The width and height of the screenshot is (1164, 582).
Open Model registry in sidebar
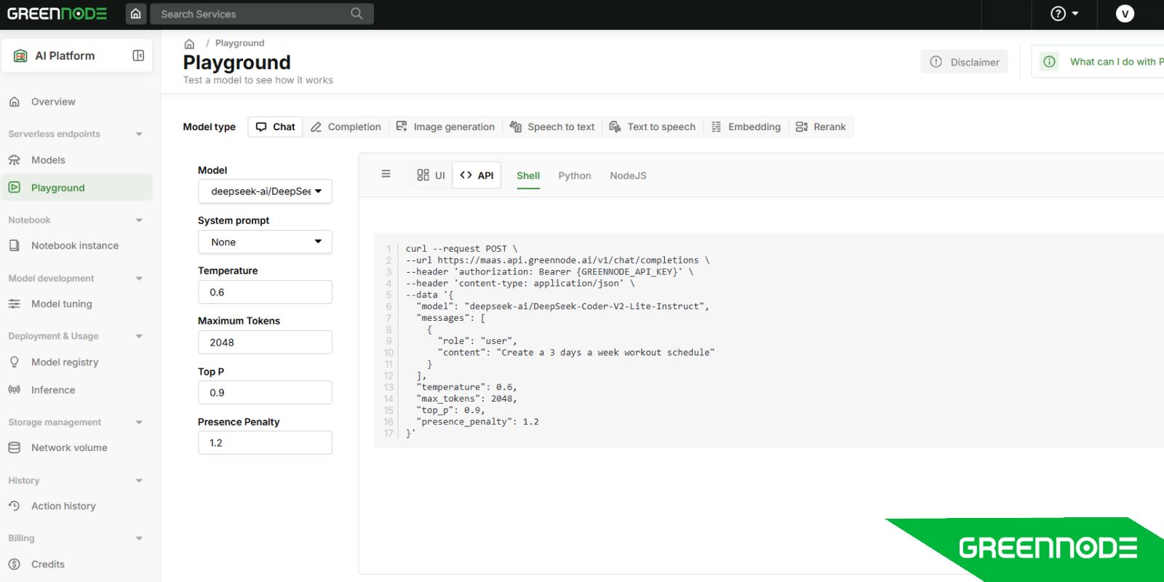65,362
